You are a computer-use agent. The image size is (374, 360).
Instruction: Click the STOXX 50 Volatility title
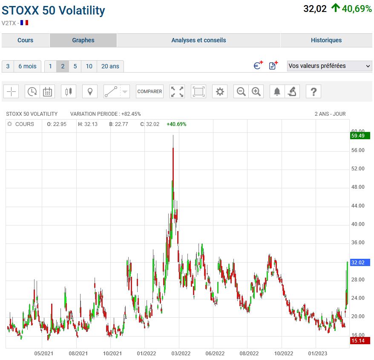(53, 11)
